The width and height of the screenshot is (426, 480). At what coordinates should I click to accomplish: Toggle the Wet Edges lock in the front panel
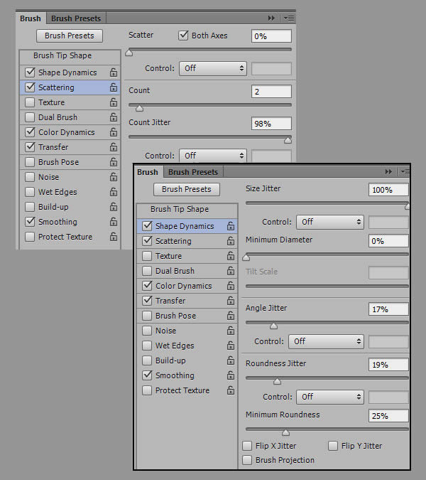click(x=230, y=346)
